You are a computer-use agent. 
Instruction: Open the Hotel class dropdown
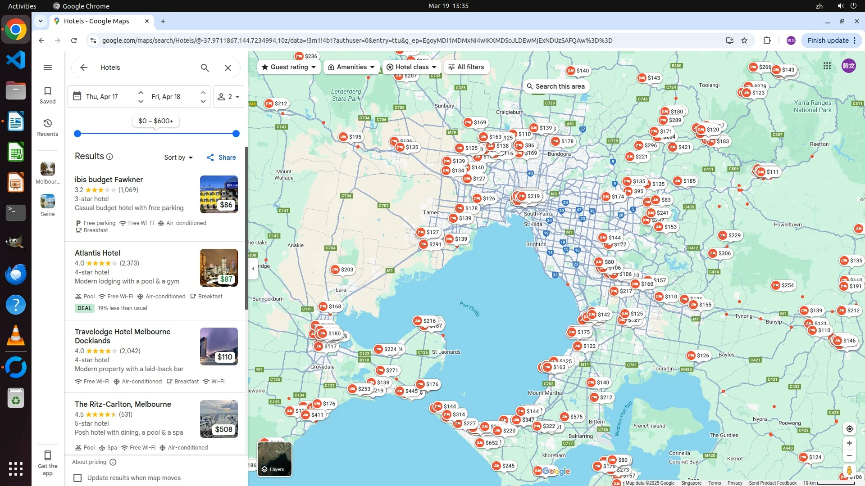pyautogui.click(x=412, y=67)
